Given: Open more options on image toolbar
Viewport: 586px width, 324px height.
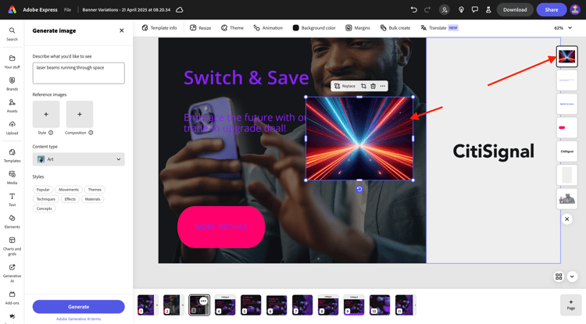Looking at the screenshot, I should 382,86.
